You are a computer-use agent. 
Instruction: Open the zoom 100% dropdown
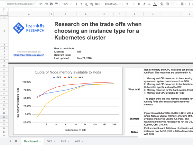coord(67,4)
